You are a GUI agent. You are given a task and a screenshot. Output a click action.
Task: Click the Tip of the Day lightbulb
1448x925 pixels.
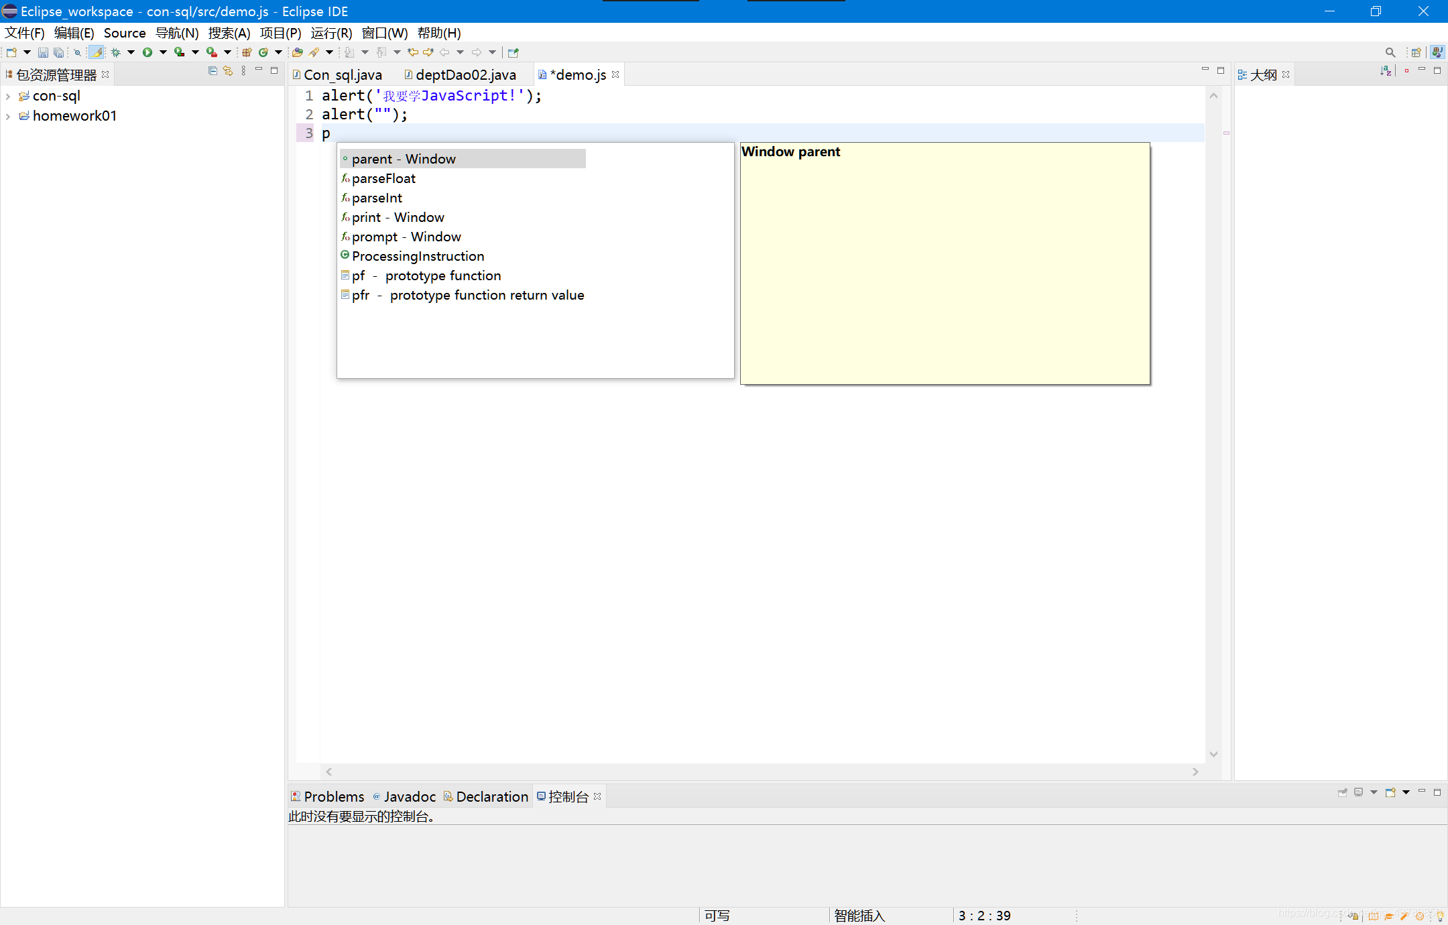coord(1439,916)
